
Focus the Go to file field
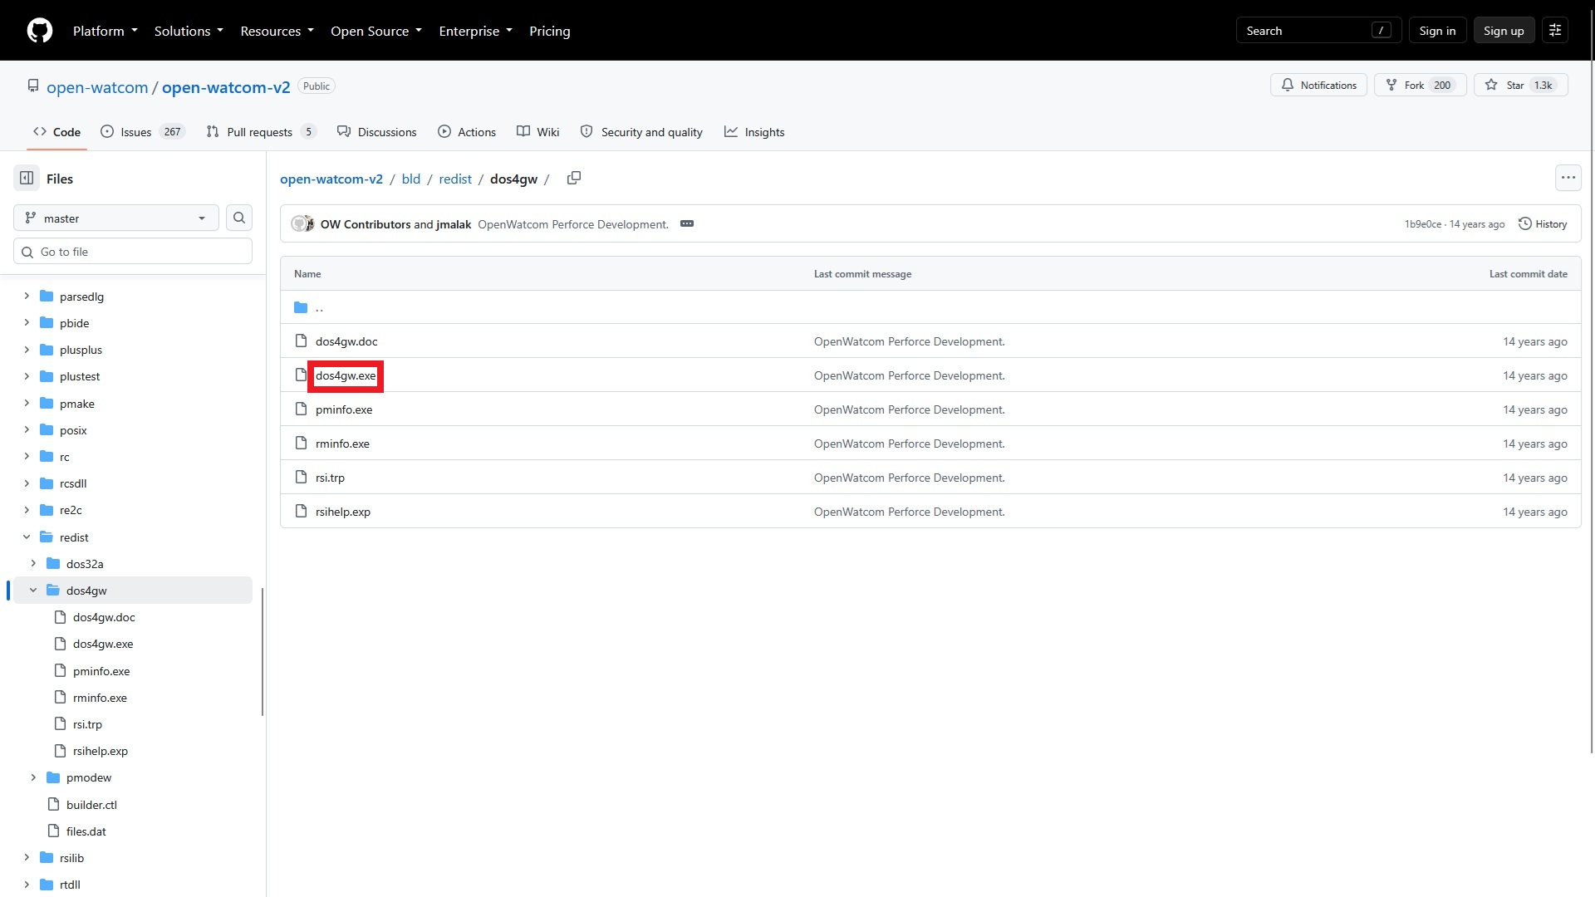point(133,252)
